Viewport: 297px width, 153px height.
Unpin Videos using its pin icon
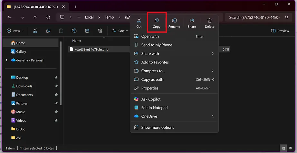[x=56, y=121]
